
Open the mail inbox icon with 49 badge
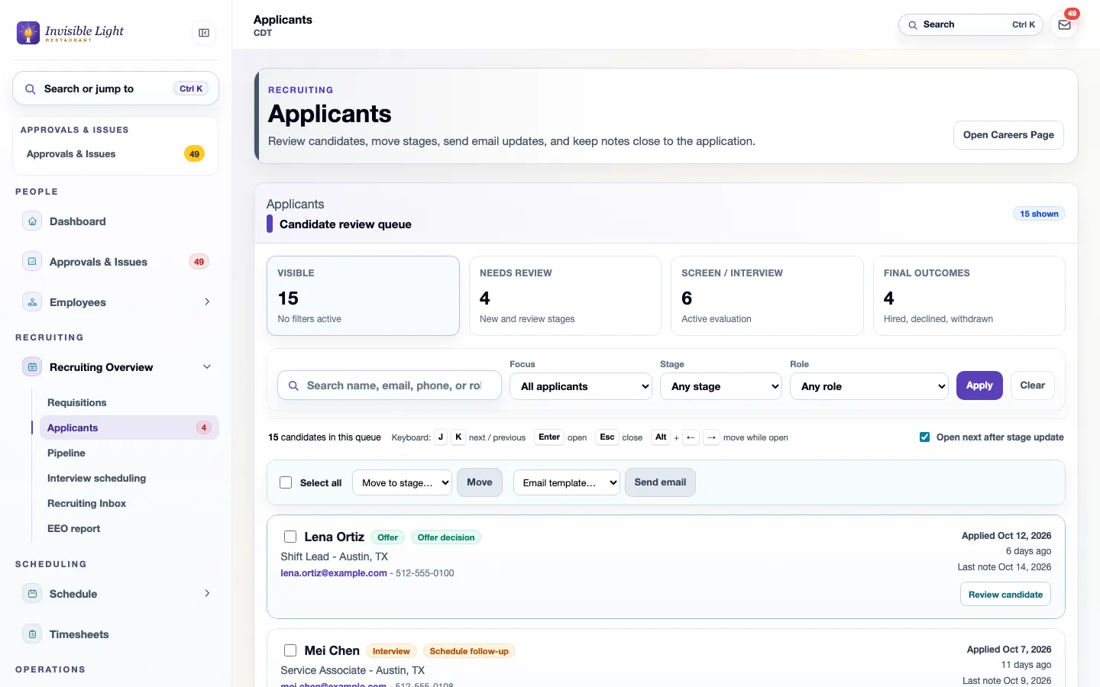(1064, 24)
